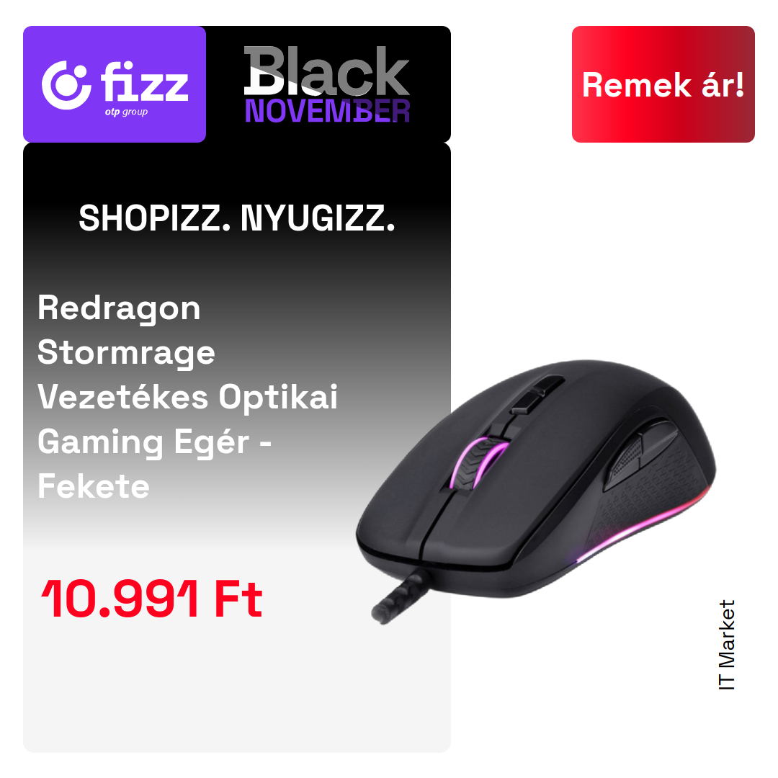Click the fizz otp group purple badge
The width and height of the screenshot is (778, 778).
coord(115,84)
